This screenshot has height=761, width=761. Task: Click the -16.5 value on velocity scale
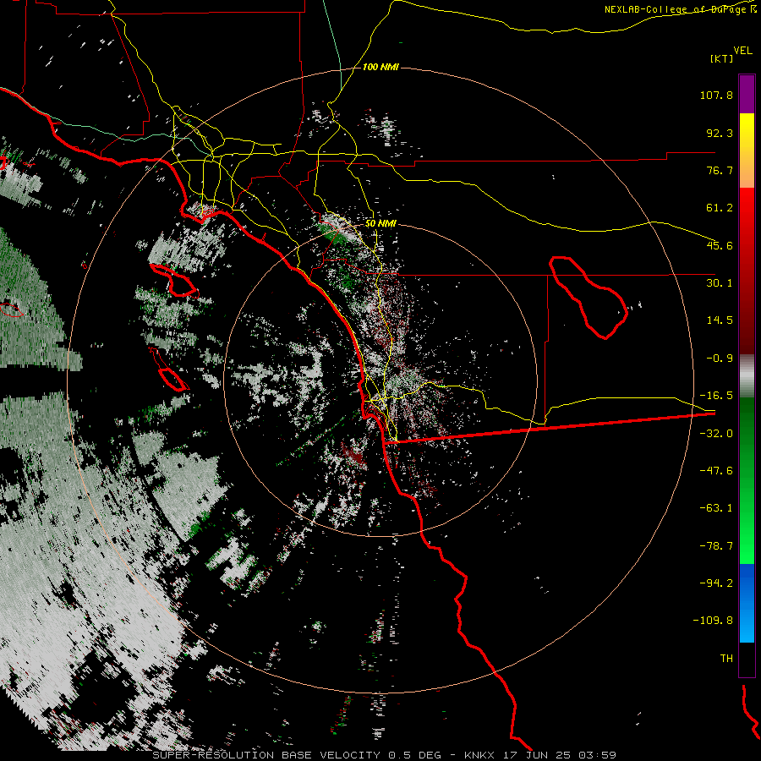click(x=716, y=396)
